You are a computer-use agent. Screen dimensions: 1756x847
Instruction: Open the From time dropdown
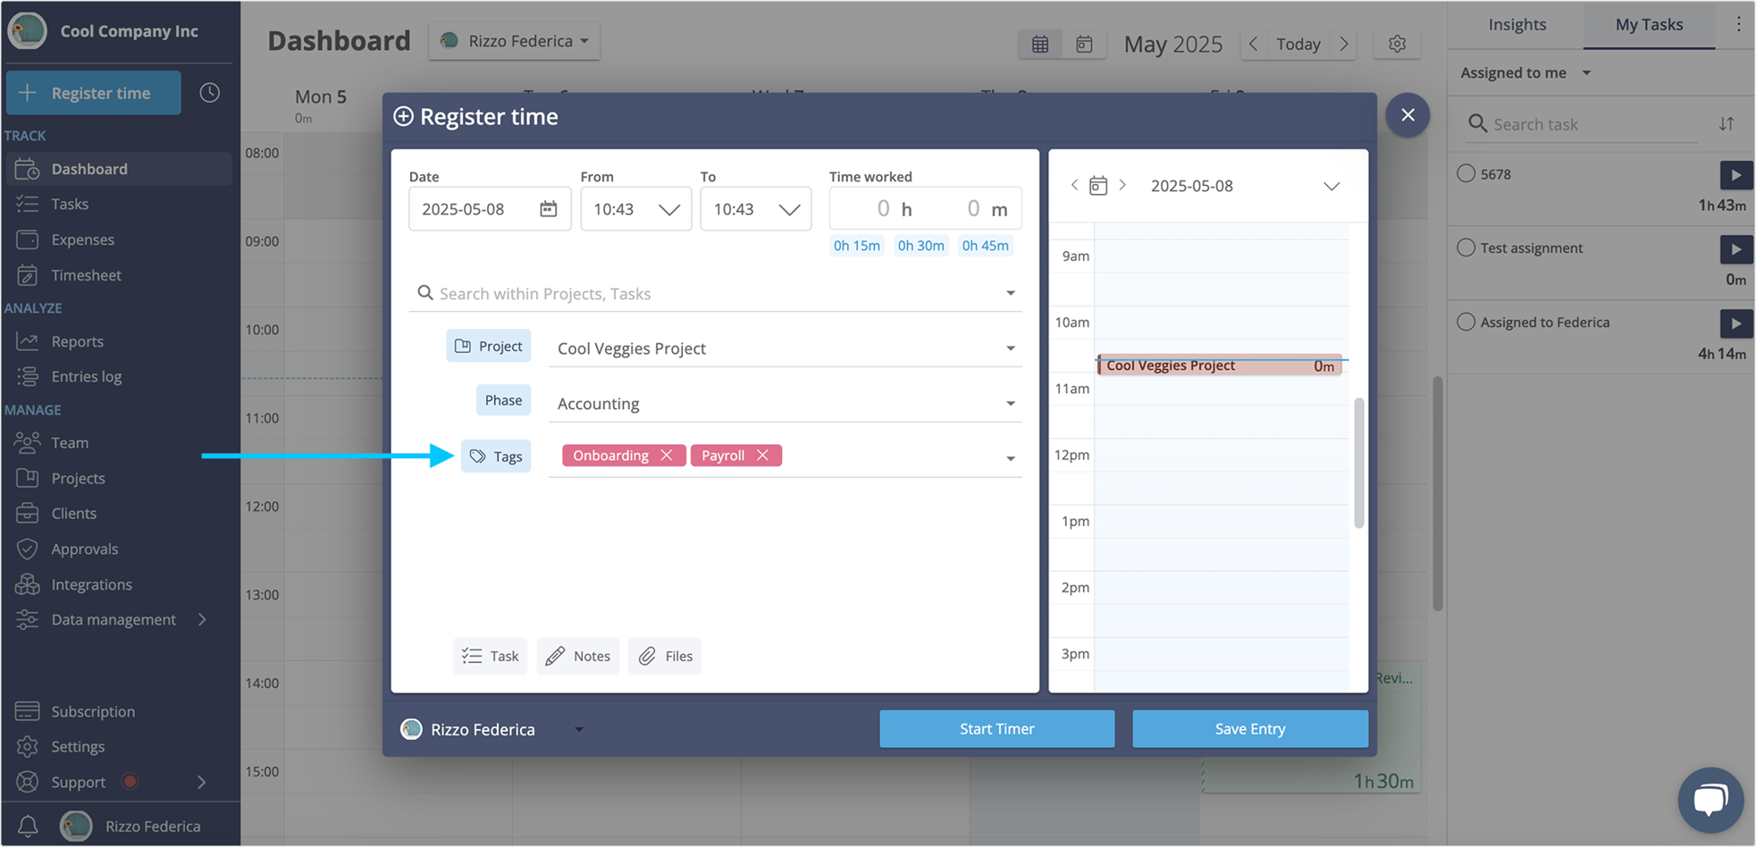tap(635, 209)
